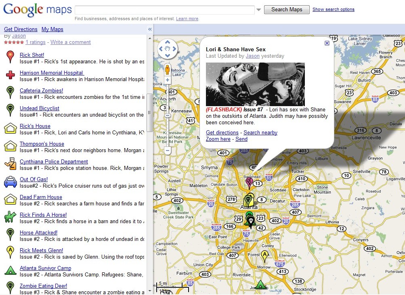Screen dimensions: 405x295
Task: Click the Dead Farm House house icon
Action: coord(10,199)
